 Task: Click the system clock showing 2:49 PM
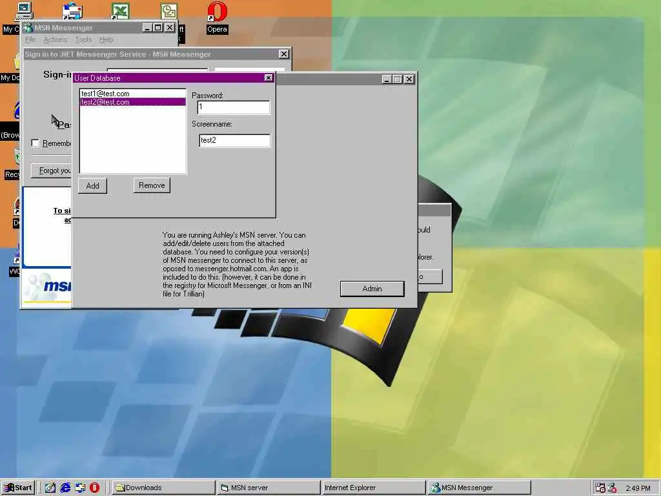click(x=638, y=488)
